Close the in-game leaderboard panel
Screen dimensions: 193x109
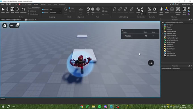pos(122,30)
